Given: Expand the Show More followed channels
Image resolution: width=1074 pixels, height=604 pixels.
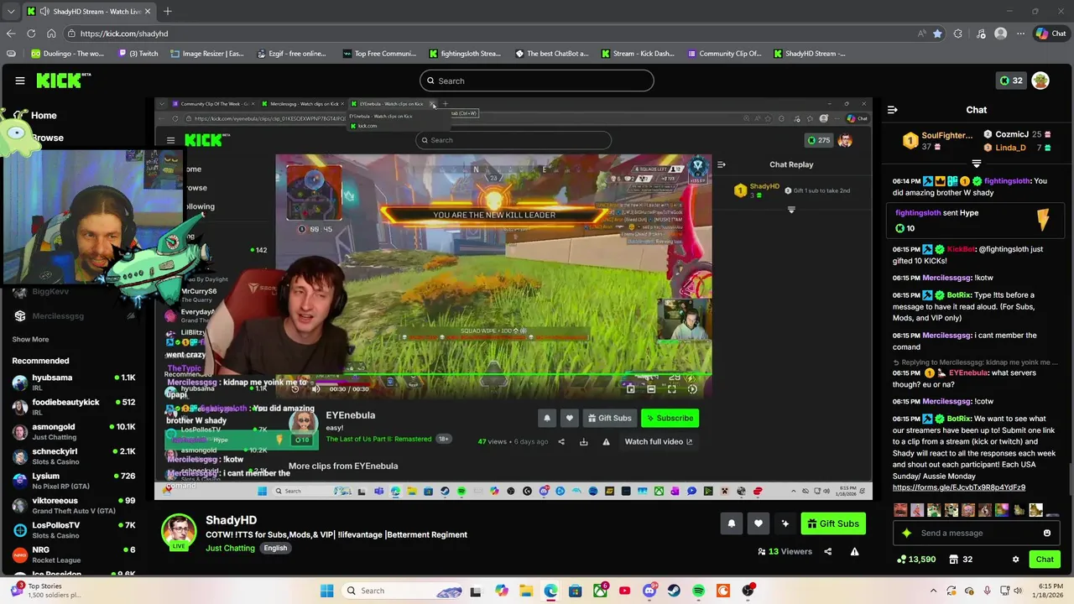Looking at the screenshot, I should click(x=30, y=340).
